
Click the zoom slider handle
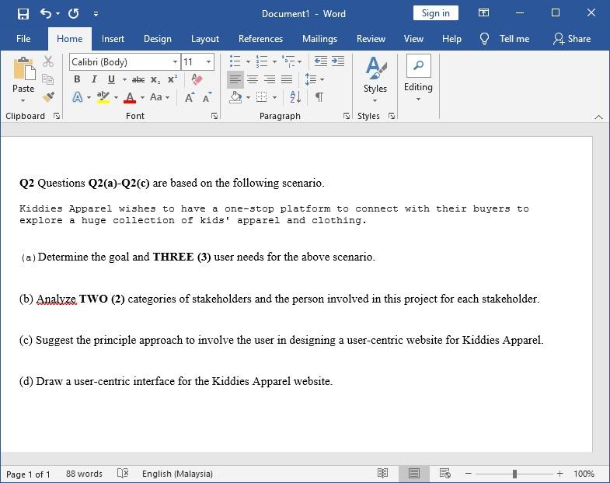click(x=514, y=474)
